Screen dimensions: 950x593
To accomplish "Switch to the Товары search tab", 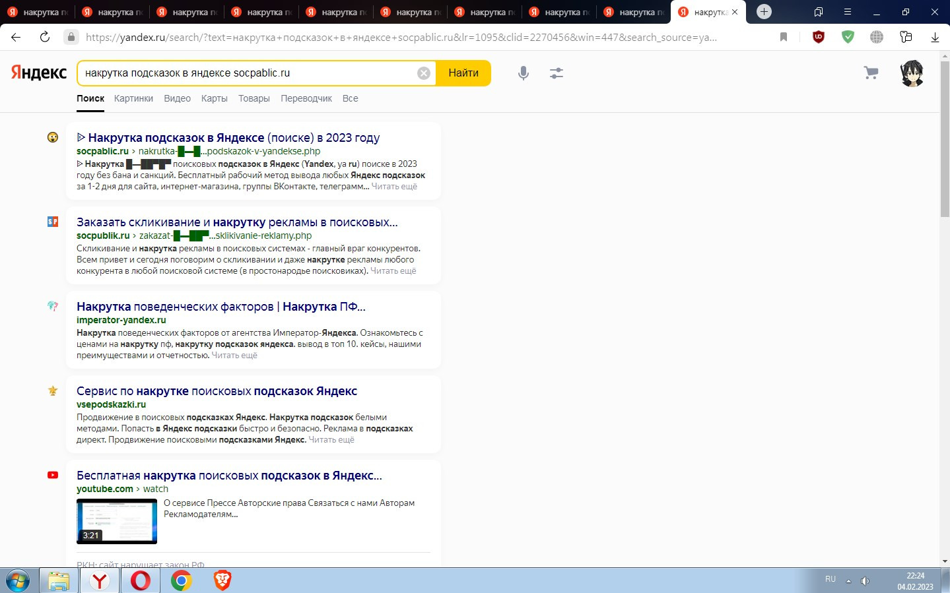I will coord(254,98).
